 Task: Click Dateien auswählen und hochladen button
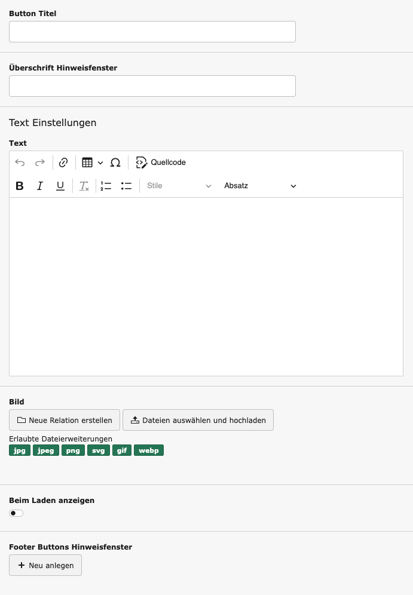pos(198,420)
